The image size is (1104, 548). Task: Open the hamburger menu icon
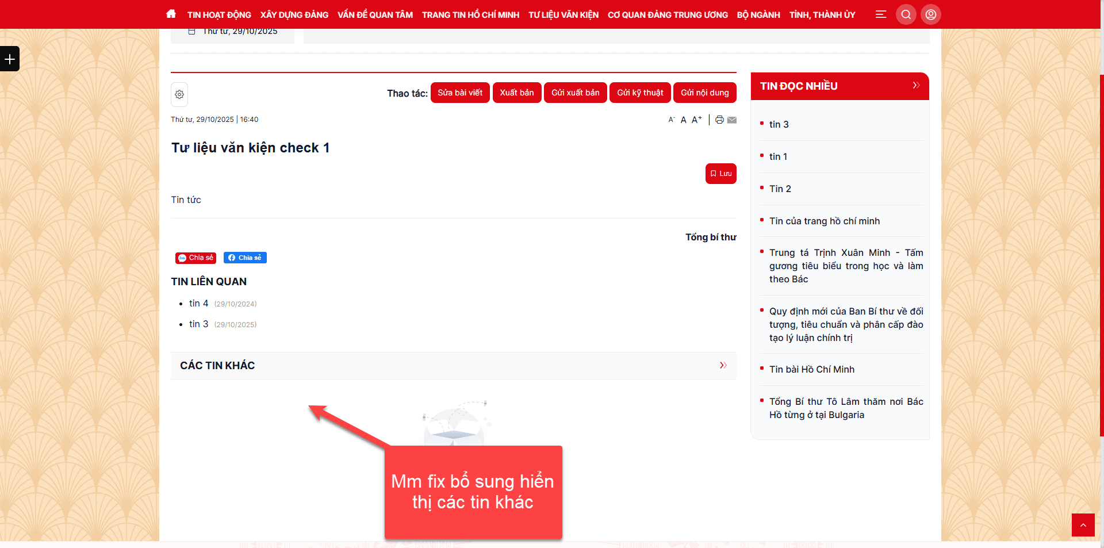tap(880, 14)
